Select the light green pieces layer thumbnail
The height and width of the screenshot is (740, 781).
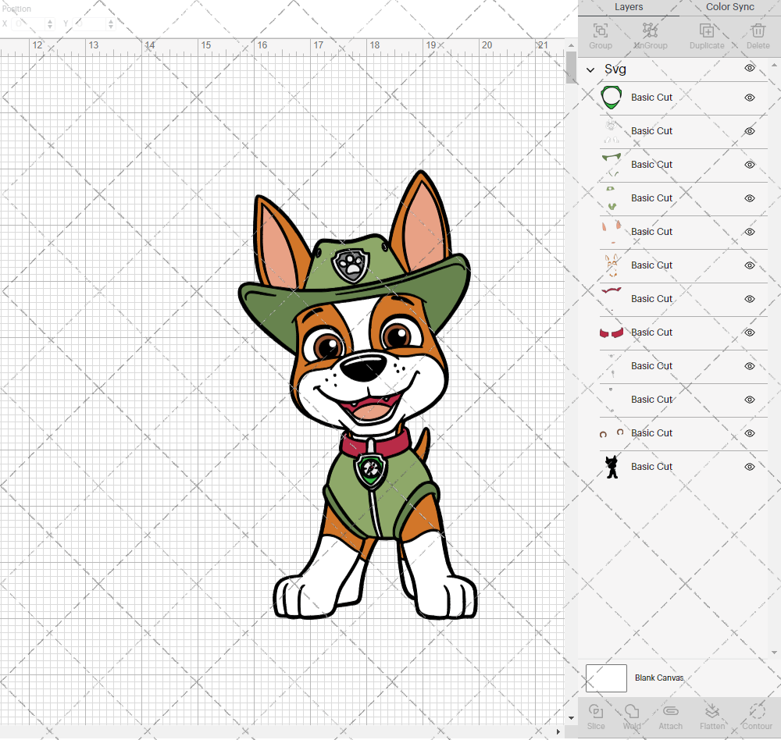[612, 197]
